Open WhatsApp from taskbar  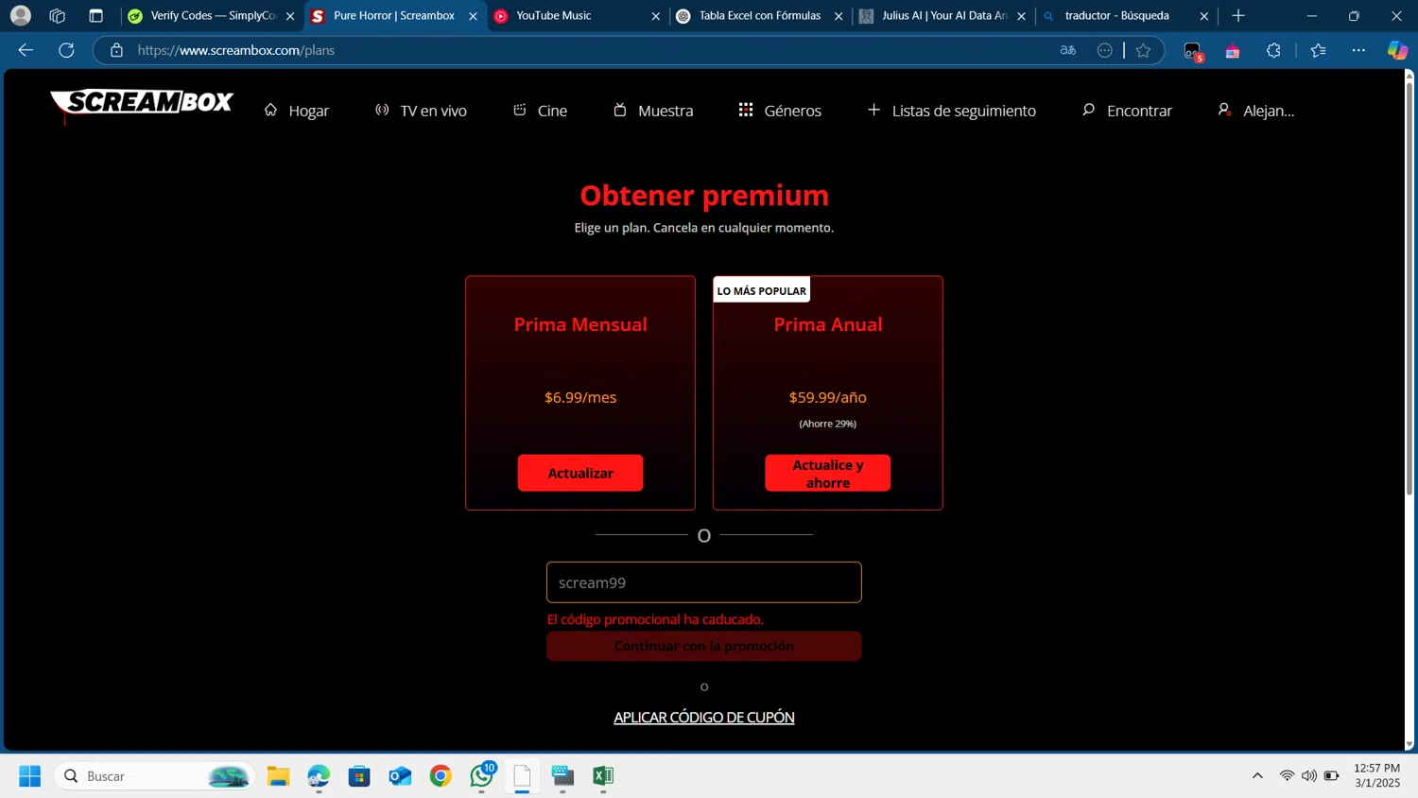click(x=481, y=776)
